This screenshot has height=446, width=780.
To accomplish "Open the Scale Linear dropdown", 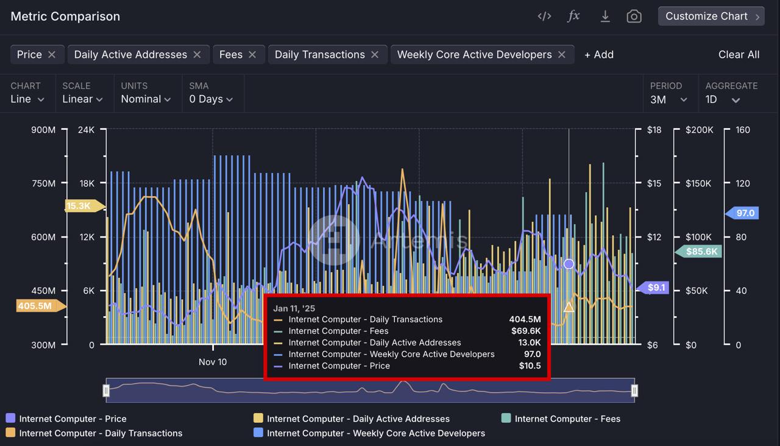I will 82,99.
